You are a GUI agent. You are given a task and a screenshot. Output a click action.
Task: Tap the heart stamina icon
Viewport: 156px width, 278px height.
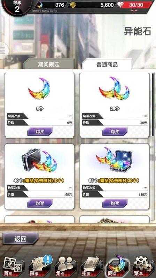[121, 5]
